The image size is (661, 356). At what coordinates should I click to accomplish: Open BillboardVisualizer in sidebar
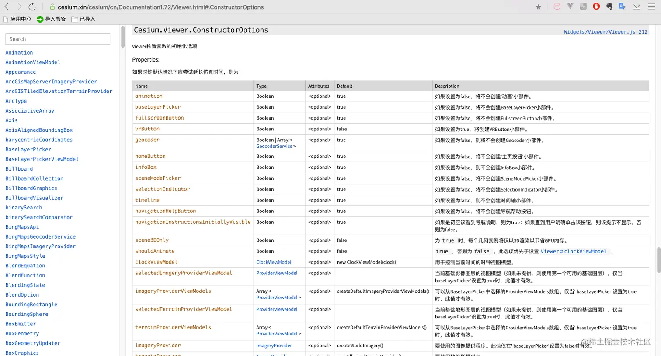pyautogui.click(x=35, y=198)
